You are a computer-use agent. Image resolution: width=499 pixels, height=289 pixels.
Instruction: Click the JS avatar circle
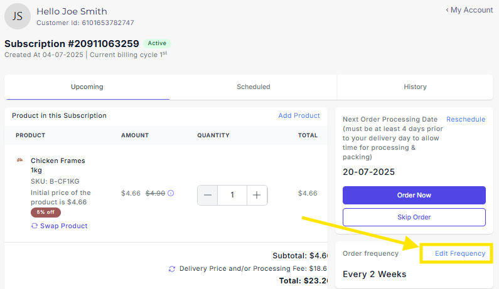18,16
